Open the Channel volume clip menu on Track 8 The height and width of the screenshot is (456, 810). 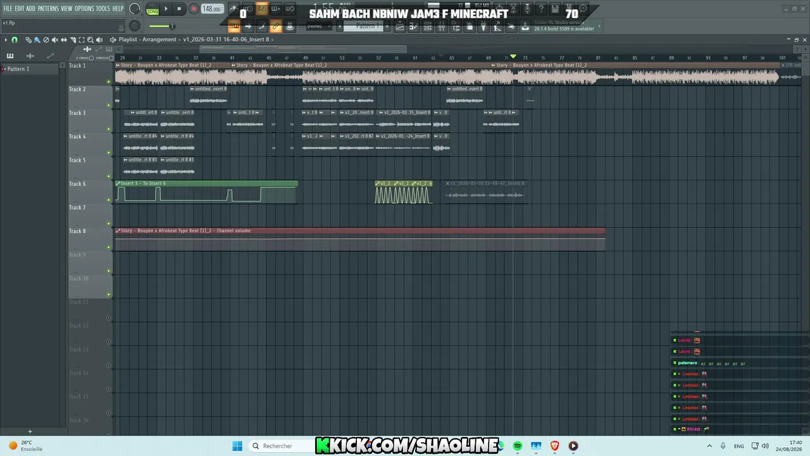pos(118,231)
